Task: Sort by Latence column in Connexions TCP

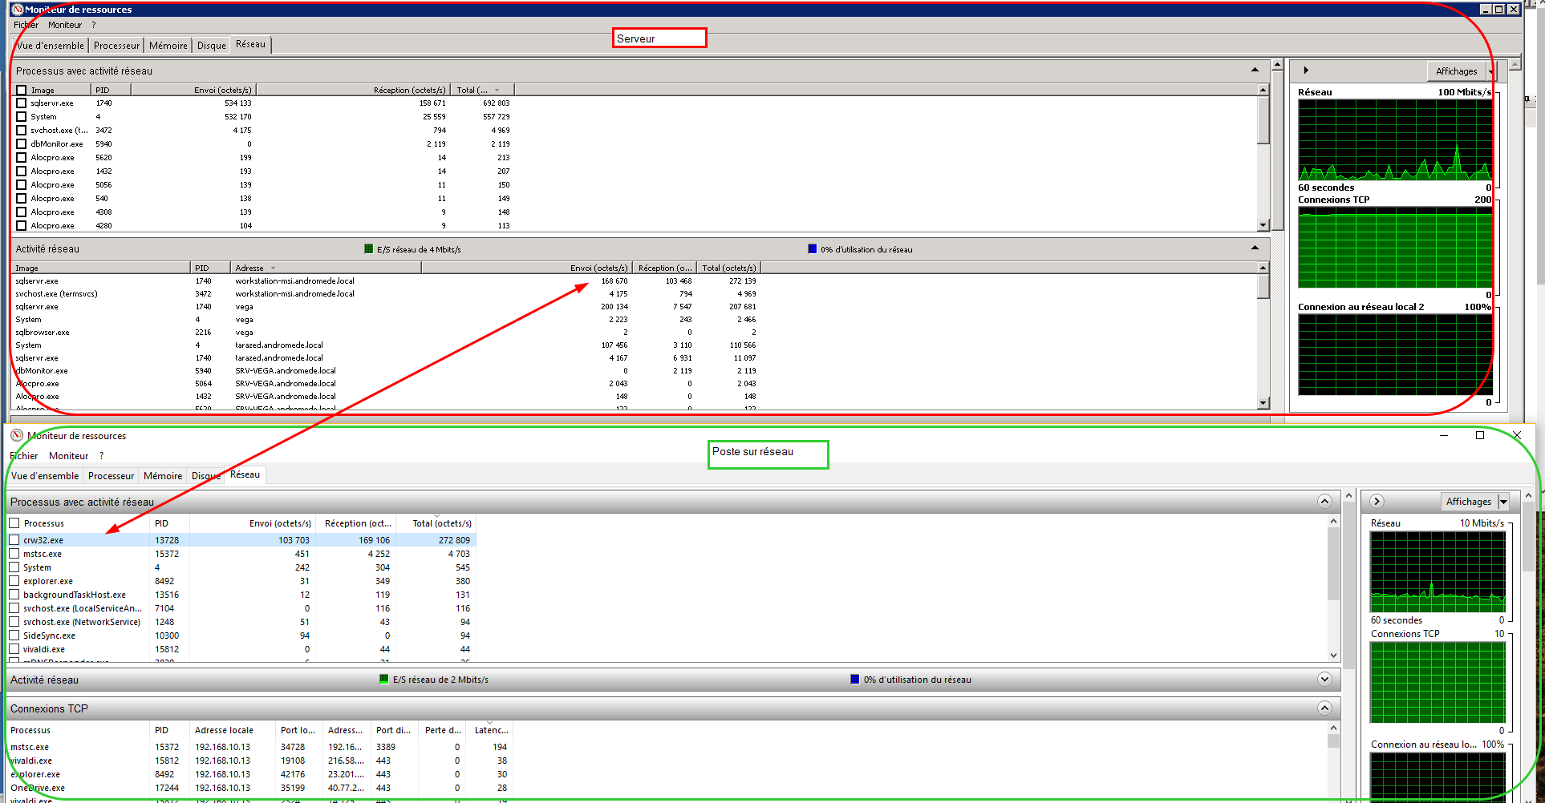Action: click(x=491, y=730)
